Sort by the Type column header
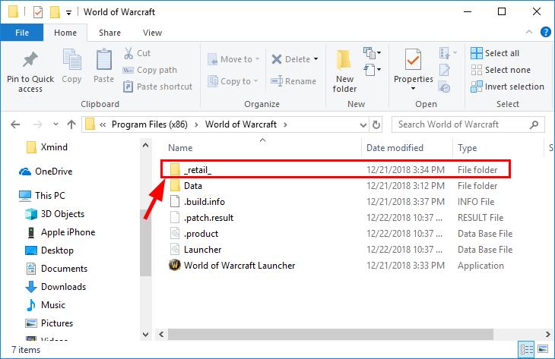Viewport: 555px width, 359px height. [x=468, y=148]
